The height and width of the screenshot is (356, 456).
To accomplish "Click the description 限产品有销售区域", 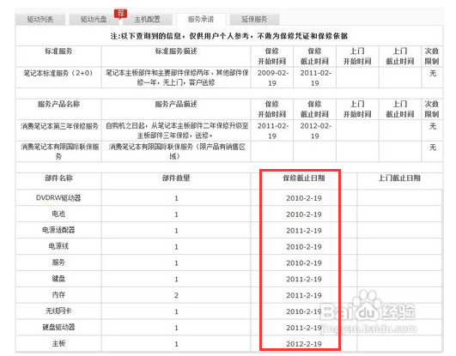I will tap(177, 152).
